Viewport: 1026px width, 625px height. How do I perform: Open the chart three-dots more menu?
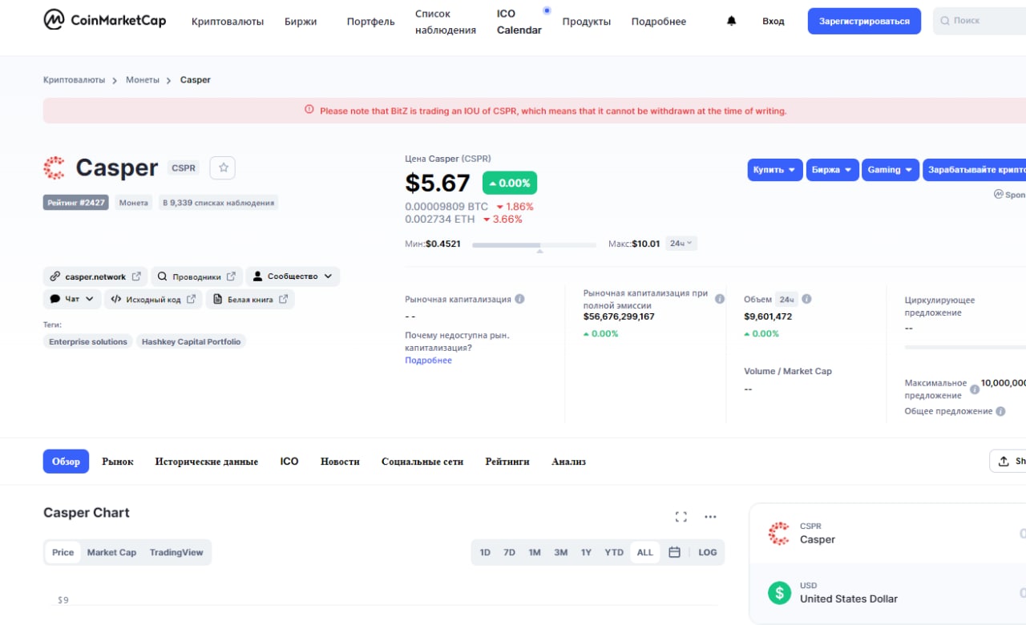pos(710,517)
